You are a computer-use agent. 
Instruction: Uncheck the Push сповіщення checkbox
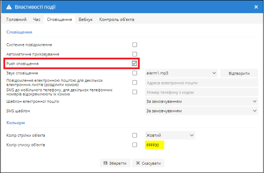click(134, 64)
